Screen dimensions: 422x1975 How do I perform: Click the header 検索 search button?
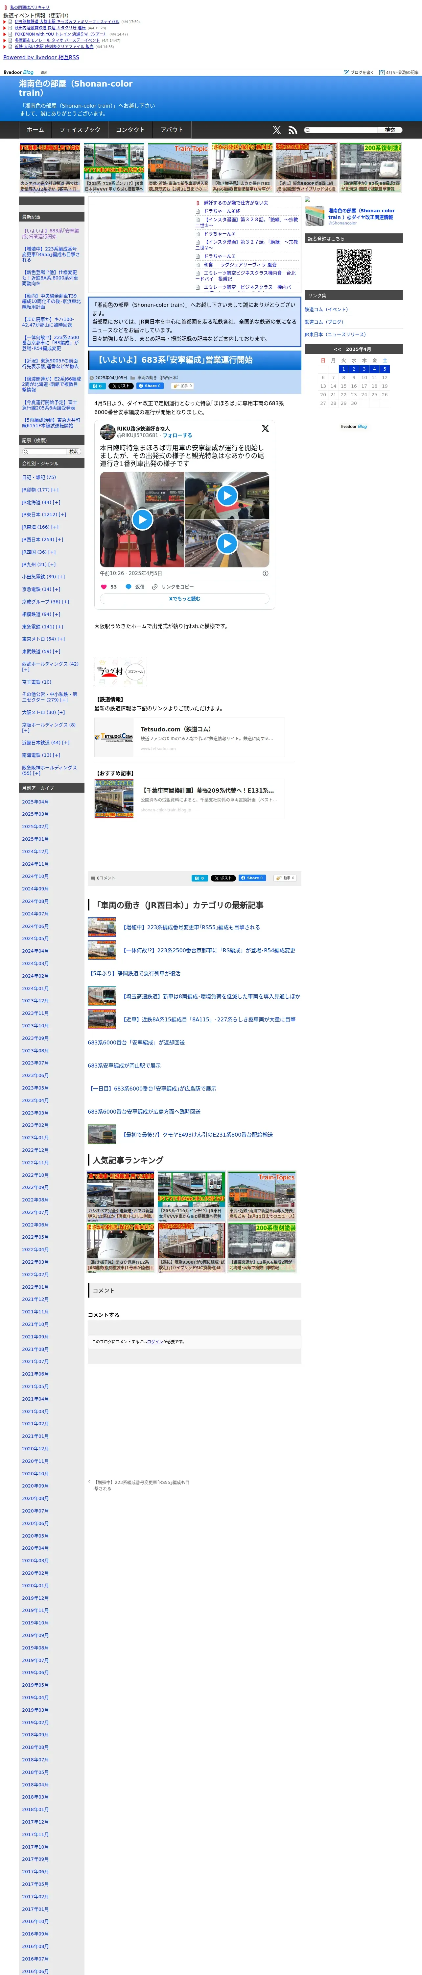pyautogui.click(x=390, y=130)
